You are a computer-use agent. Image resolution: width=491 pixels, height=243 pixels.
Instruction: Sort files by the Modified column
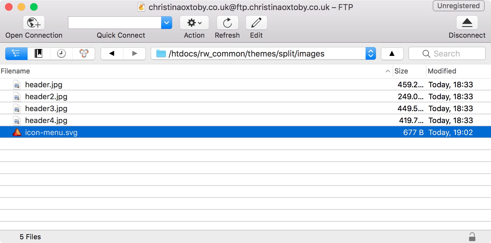coord(457,71)
